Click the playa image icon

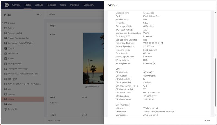click(x=5, y=104)
